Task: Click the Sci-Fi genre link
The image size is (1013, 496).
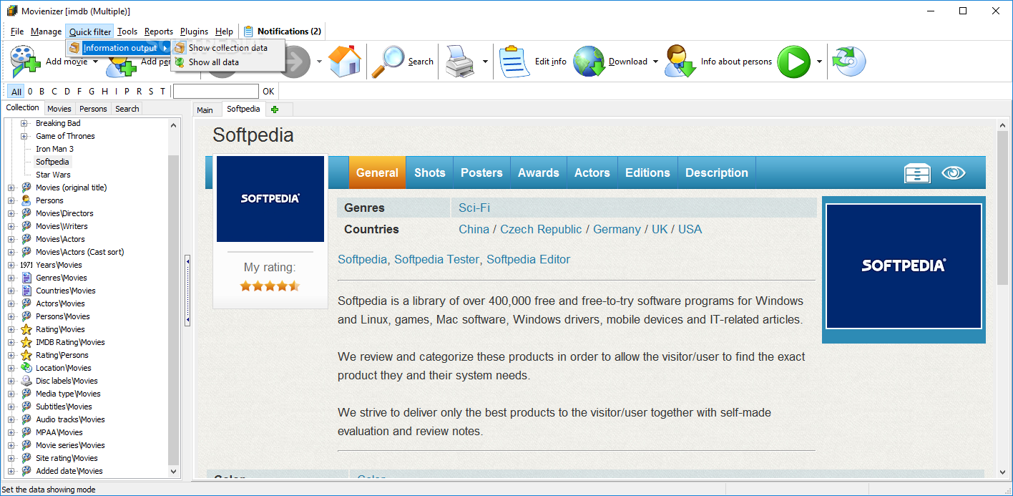Action: (x=474, y=208)
